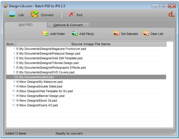Click the window resize grip in status bar
Viewport: 179px width, 139px height.
[x=175, y=134]
